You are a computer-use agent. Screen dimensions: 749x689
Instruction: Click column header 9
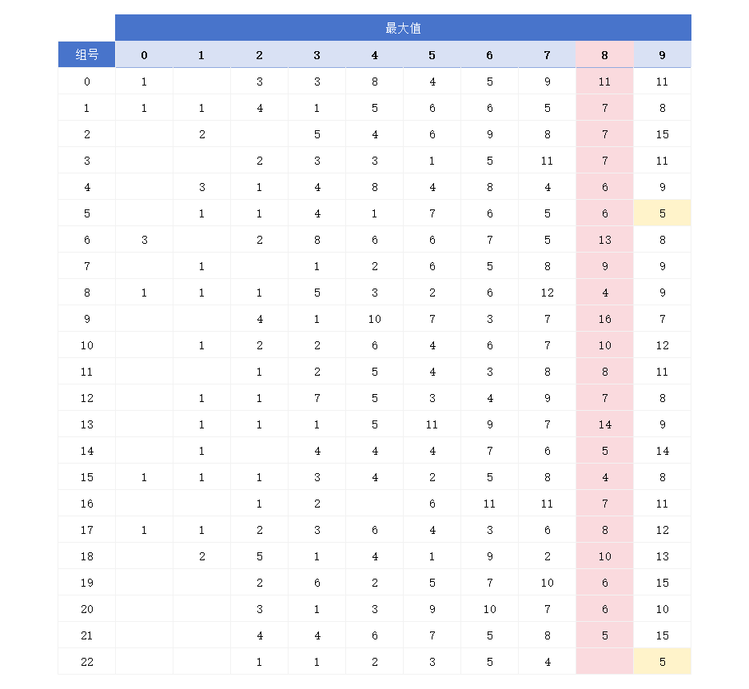point(662,55)
